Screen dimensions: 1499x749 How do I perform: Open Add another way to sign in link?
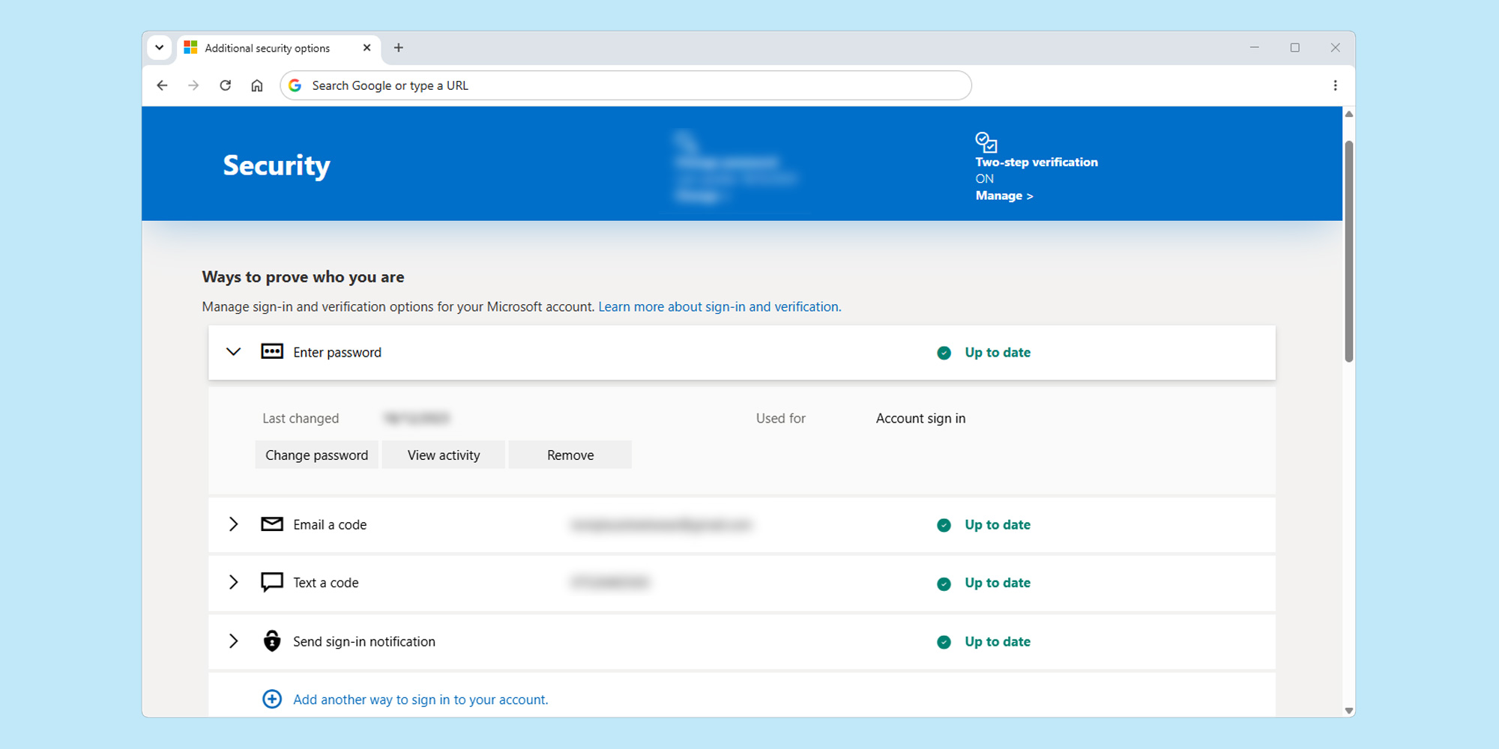coord(420,700)
